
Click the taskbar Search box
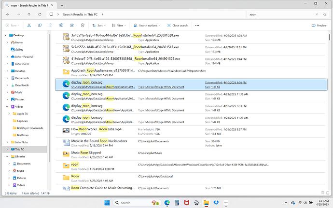point(137,203)
